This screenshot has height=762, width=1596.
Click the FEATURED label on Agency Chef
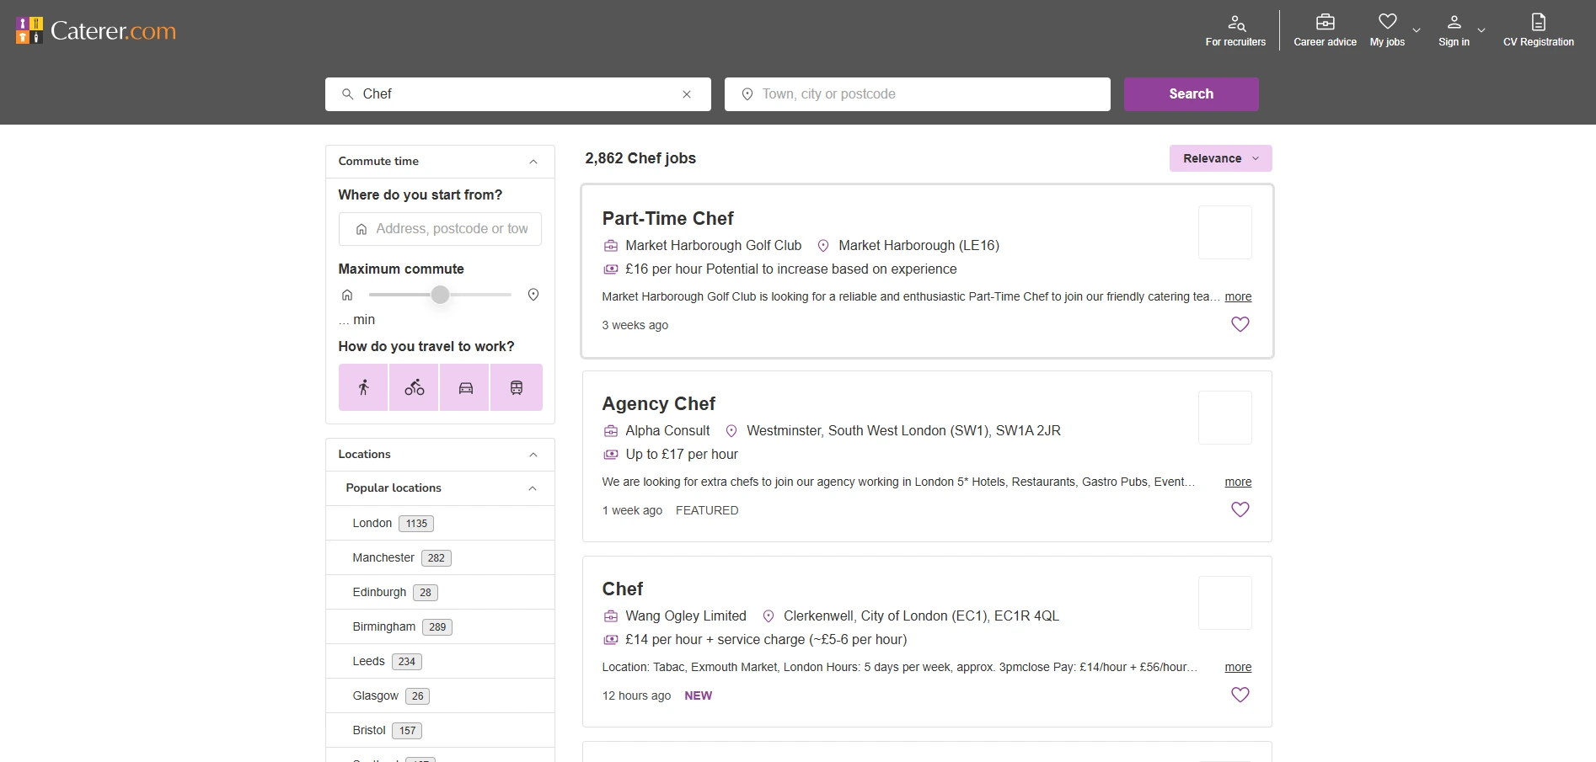click(x=707, y=510)
